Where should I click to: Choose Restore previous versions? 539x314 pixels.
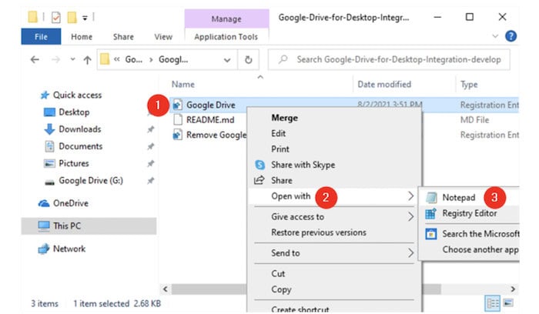[319, 232]
